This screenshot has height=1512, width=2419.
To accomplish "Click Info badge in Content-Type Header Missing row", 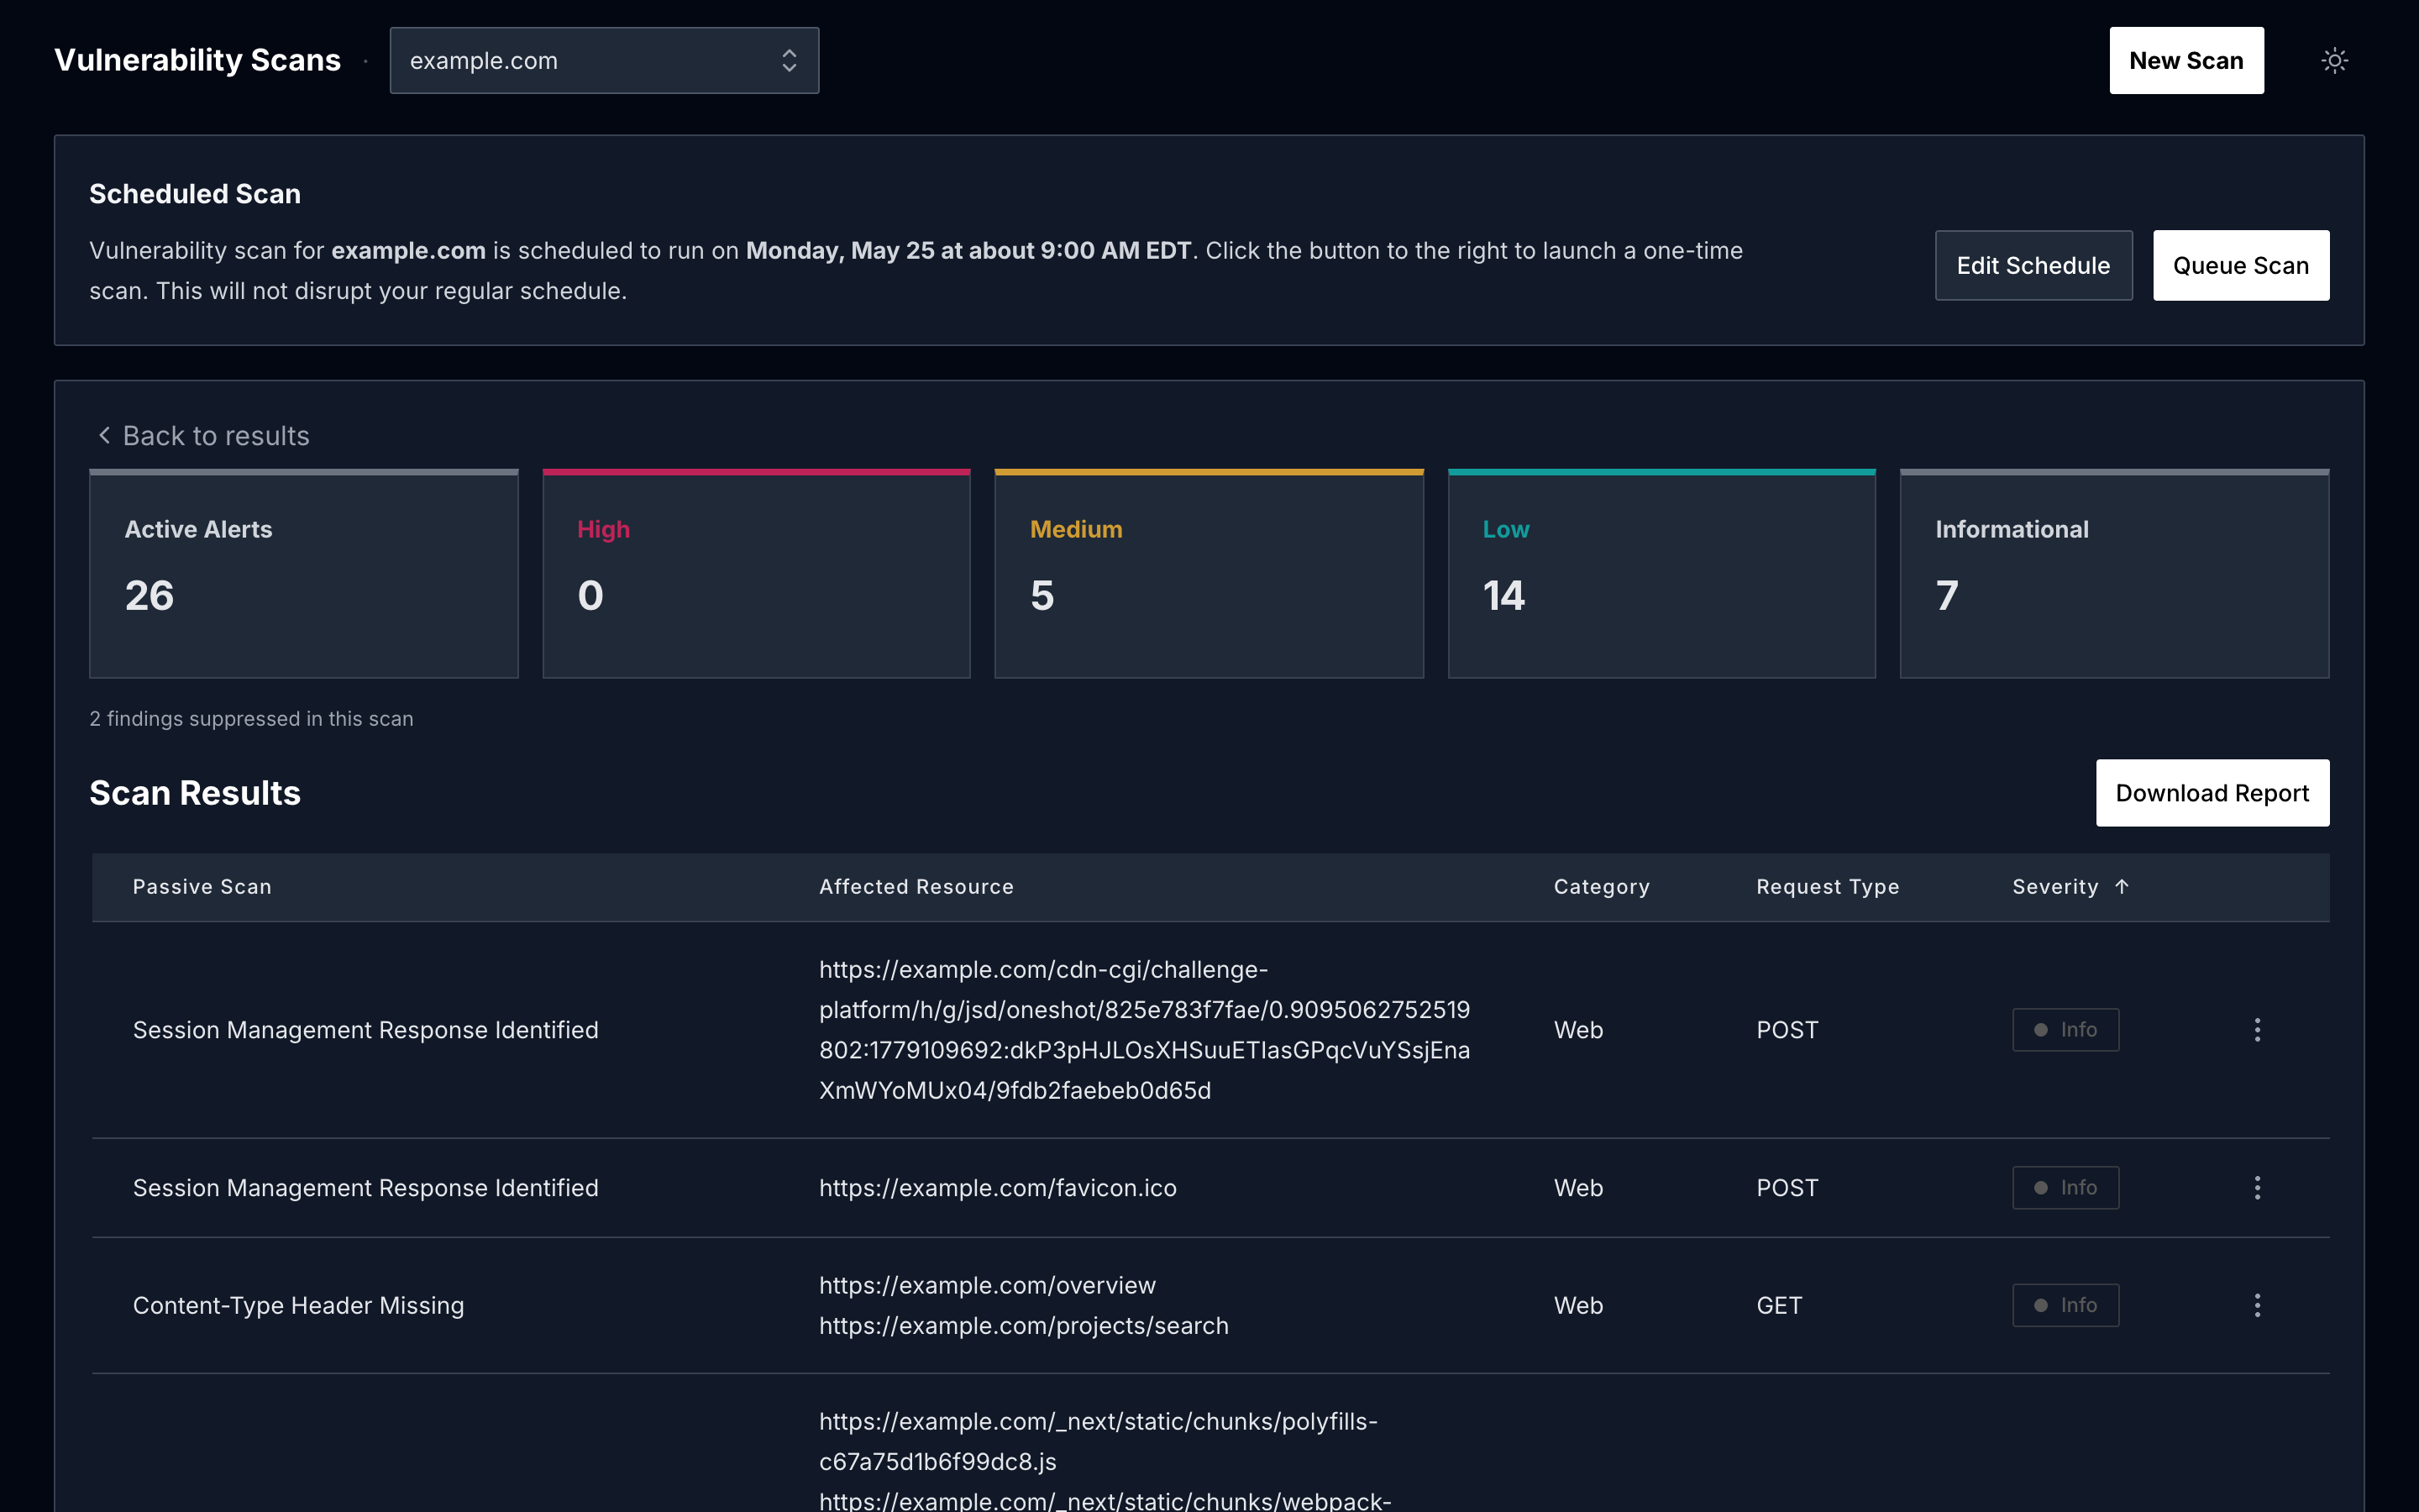I will [2065, 1305].
